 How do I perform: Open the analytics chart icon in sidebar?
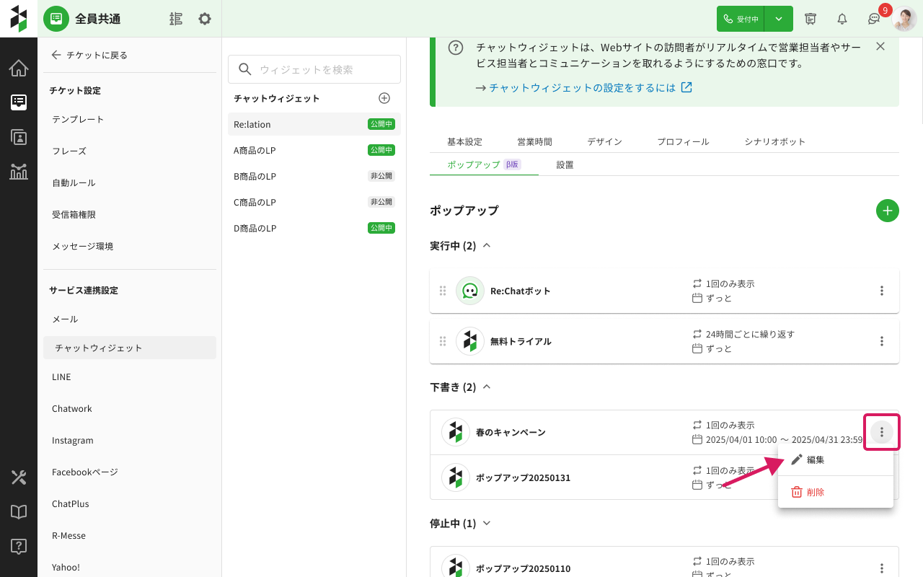[19, 171]
